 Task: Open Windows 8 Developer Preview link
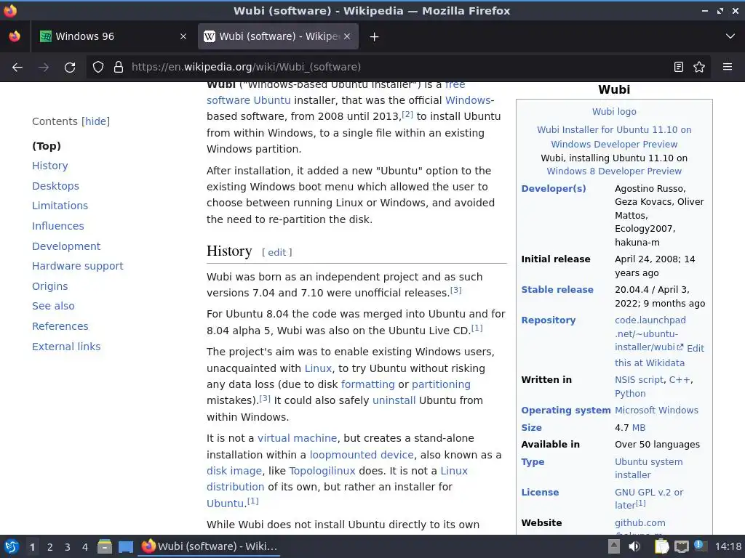coord(614,171)
